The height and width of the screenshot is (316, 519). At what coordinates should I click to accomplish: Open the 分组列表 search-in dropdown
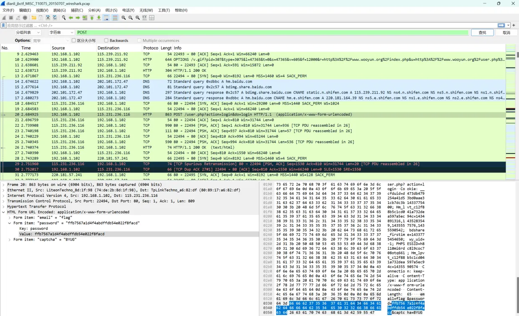coord(28,32)
